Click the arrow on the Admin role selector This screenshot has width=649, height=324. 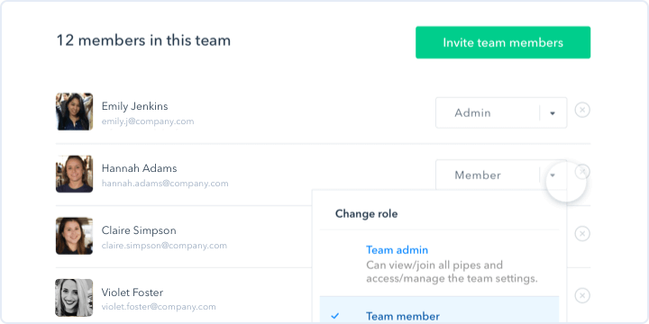tap(553, 113)
